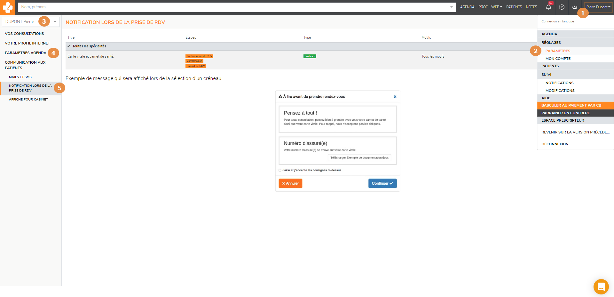Open the chat support bubble icon
Screen dimensions: 614x297
pyautogui.click(x=601, y=286)
